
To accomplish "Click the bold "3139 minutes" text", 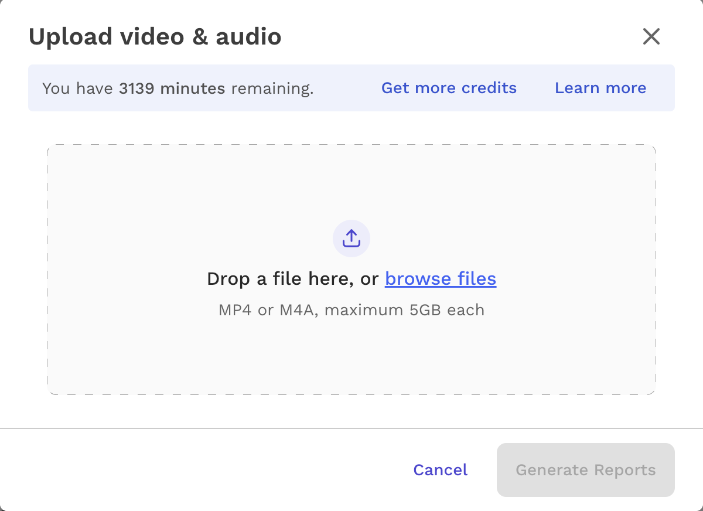I will tap(172, 88).
